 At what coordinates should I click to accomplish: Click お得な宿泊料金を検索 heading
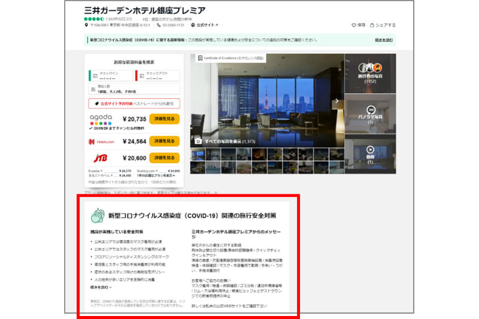click(134, 62)
